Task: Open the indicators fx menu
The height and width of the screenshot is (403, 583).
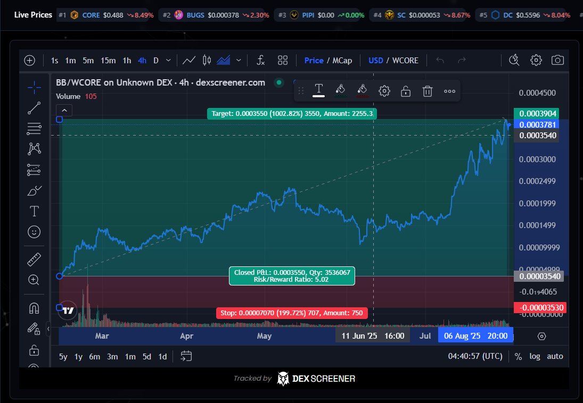Action: click(x=261, y=60)
